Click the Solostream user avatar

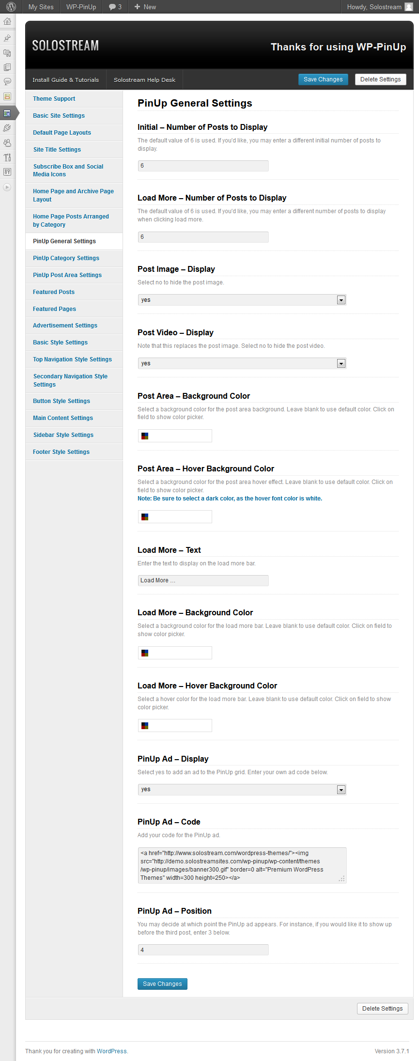coord(409,7)
